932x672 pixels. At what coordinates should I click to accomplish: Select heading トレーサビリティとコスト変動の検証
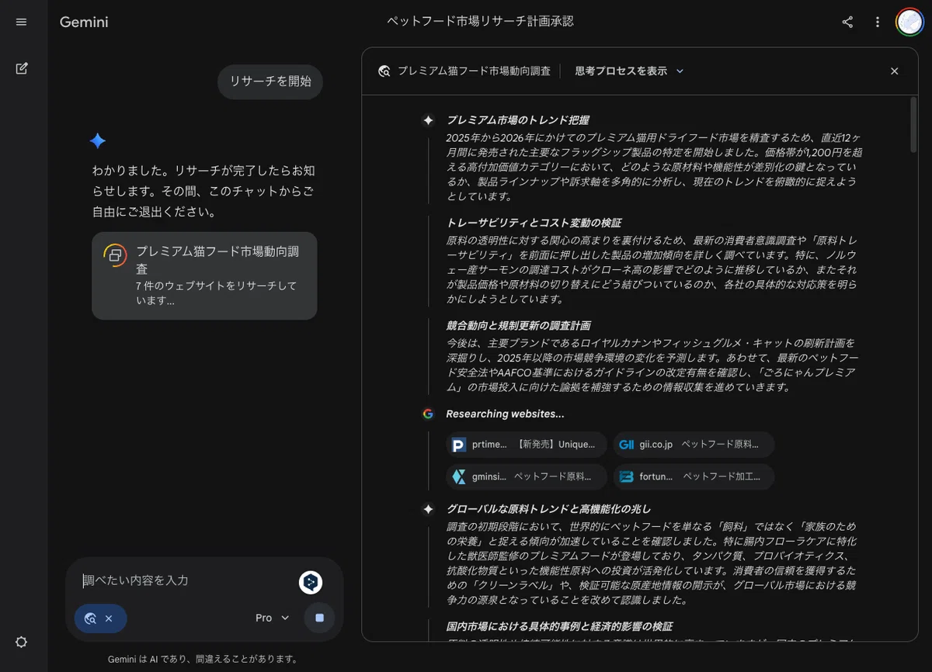(534, 223)
